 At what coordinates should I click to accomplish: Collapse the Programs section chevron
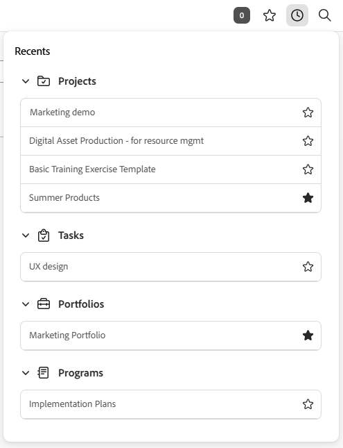point(26,373)
